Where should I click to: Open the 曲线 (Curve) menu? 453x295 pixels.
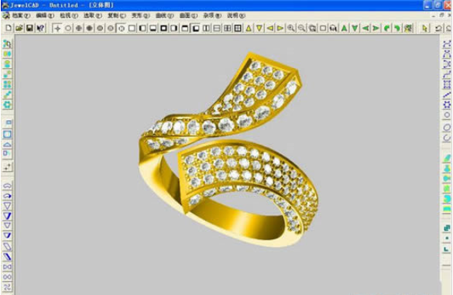point(164,15)
